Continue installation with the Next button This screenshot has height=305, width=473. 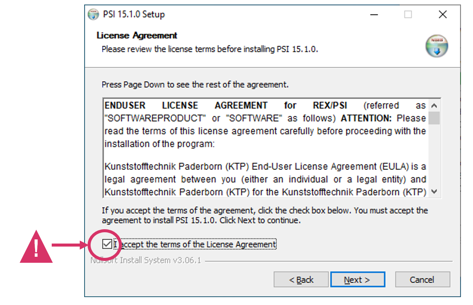(357, 280)
